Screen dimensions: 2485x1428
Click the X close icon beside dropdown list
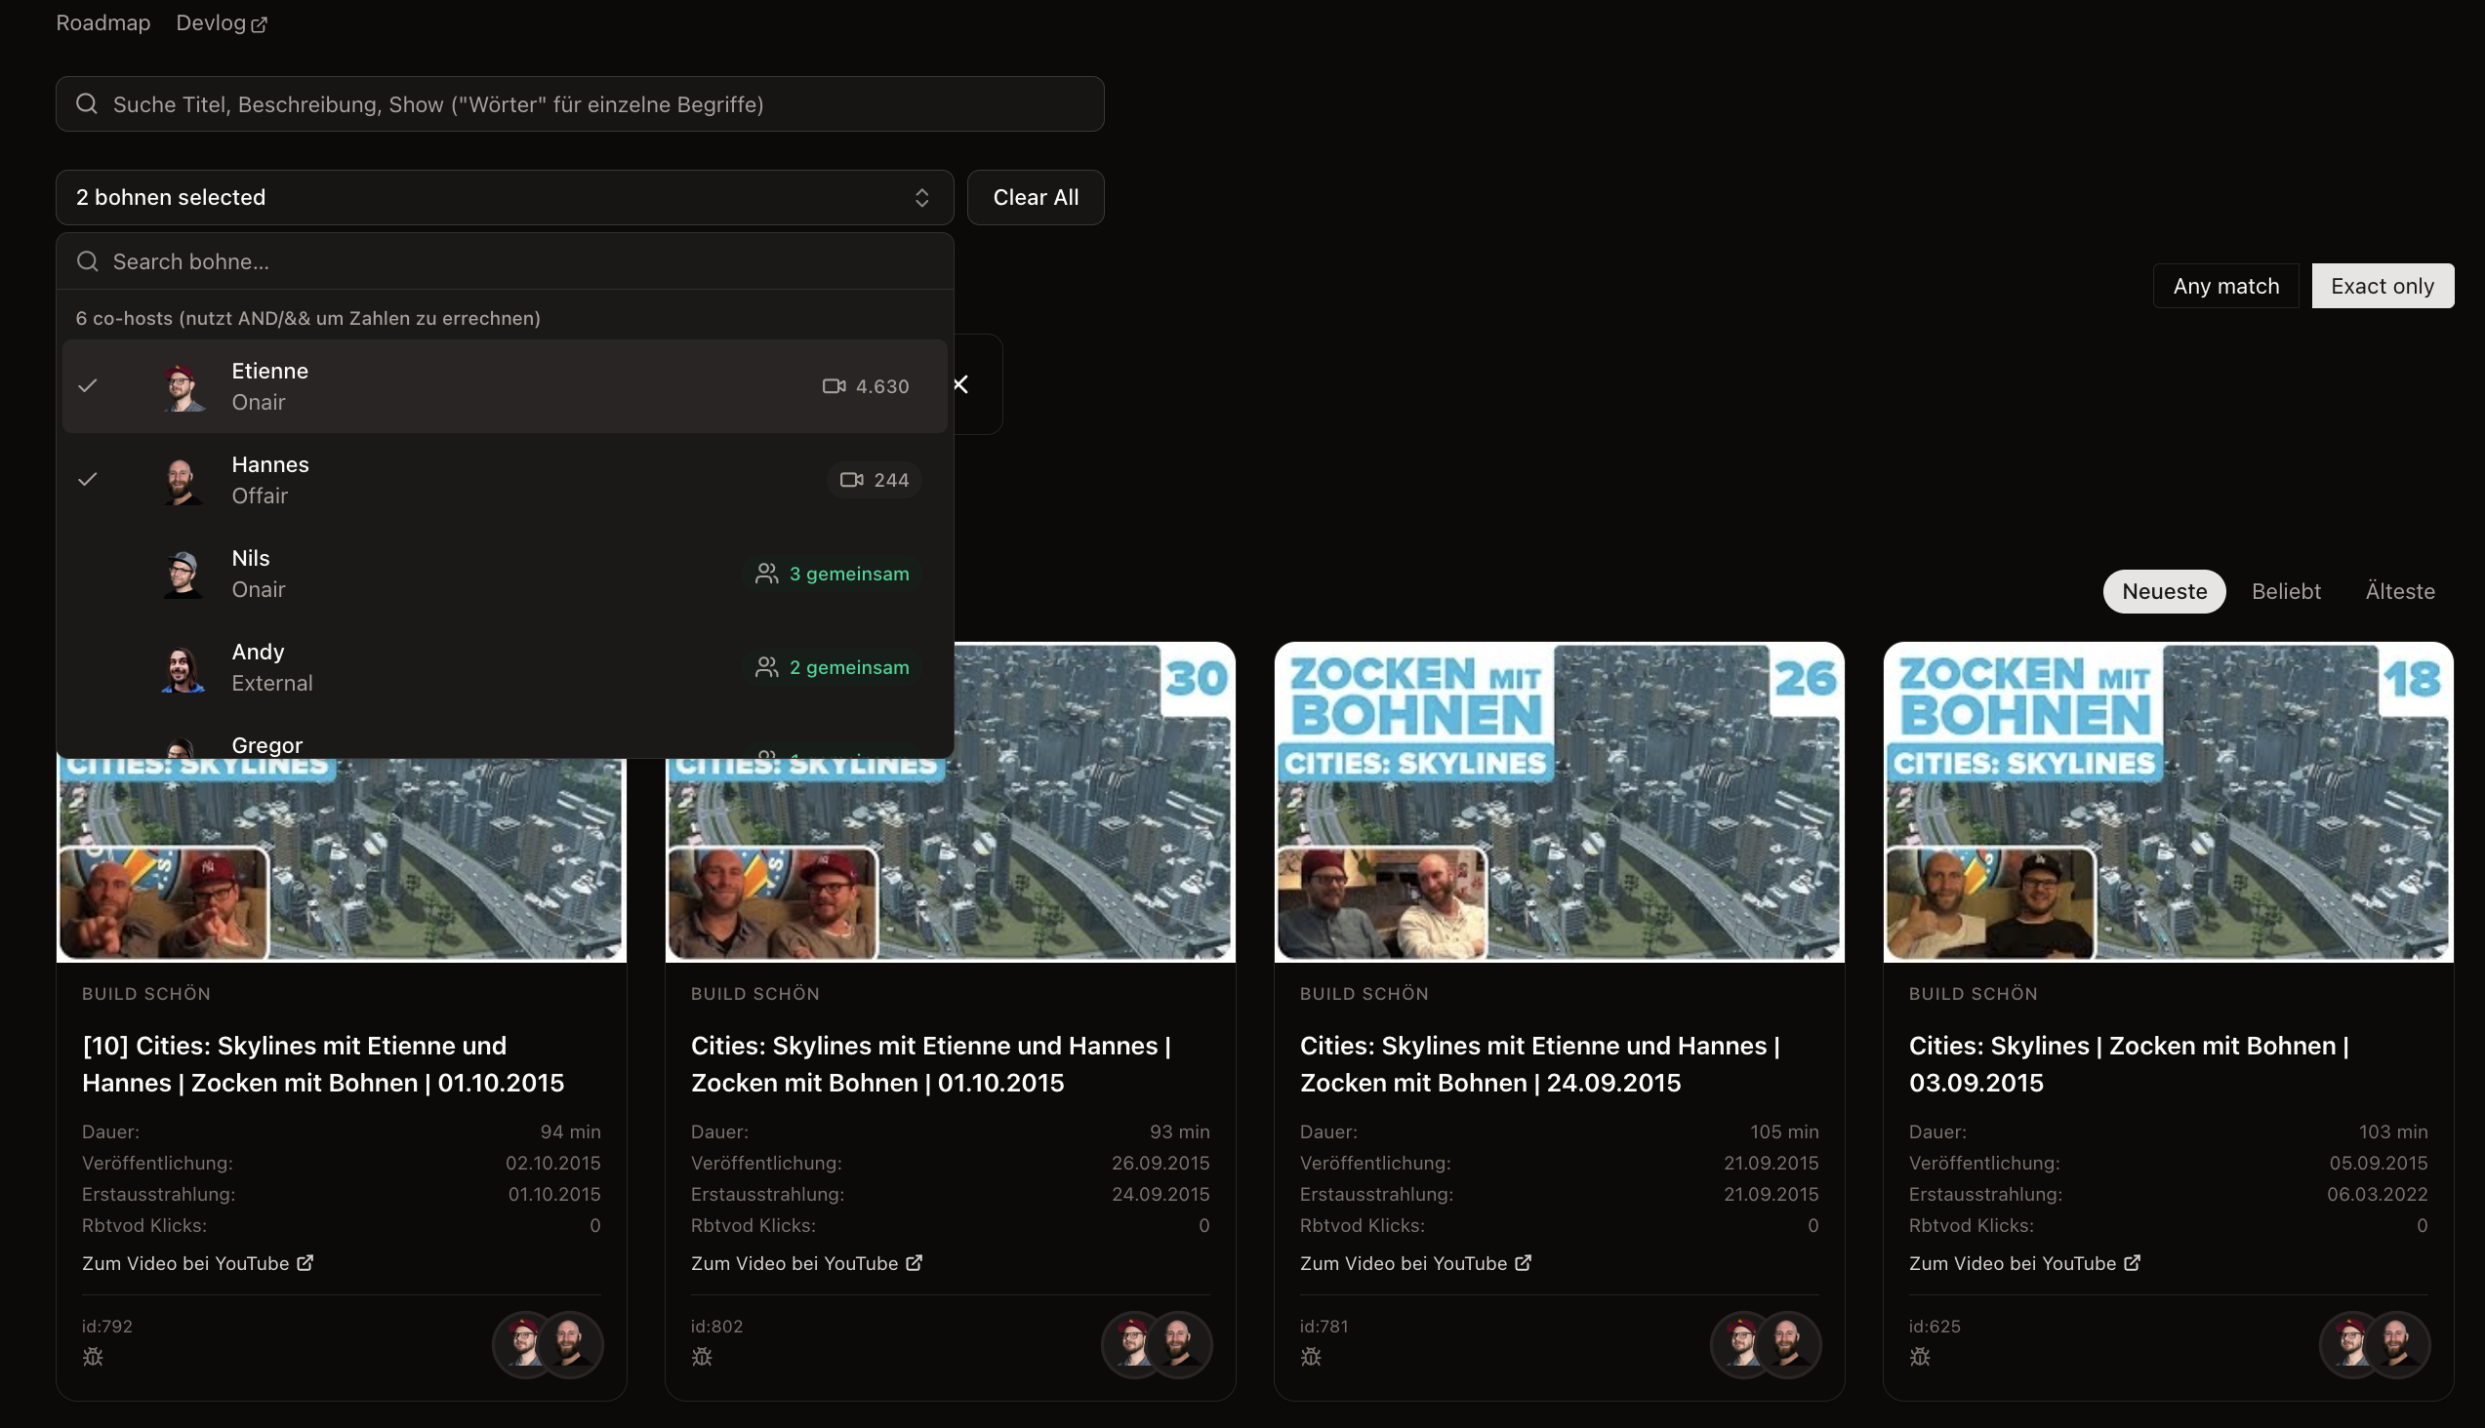(960, 384)
